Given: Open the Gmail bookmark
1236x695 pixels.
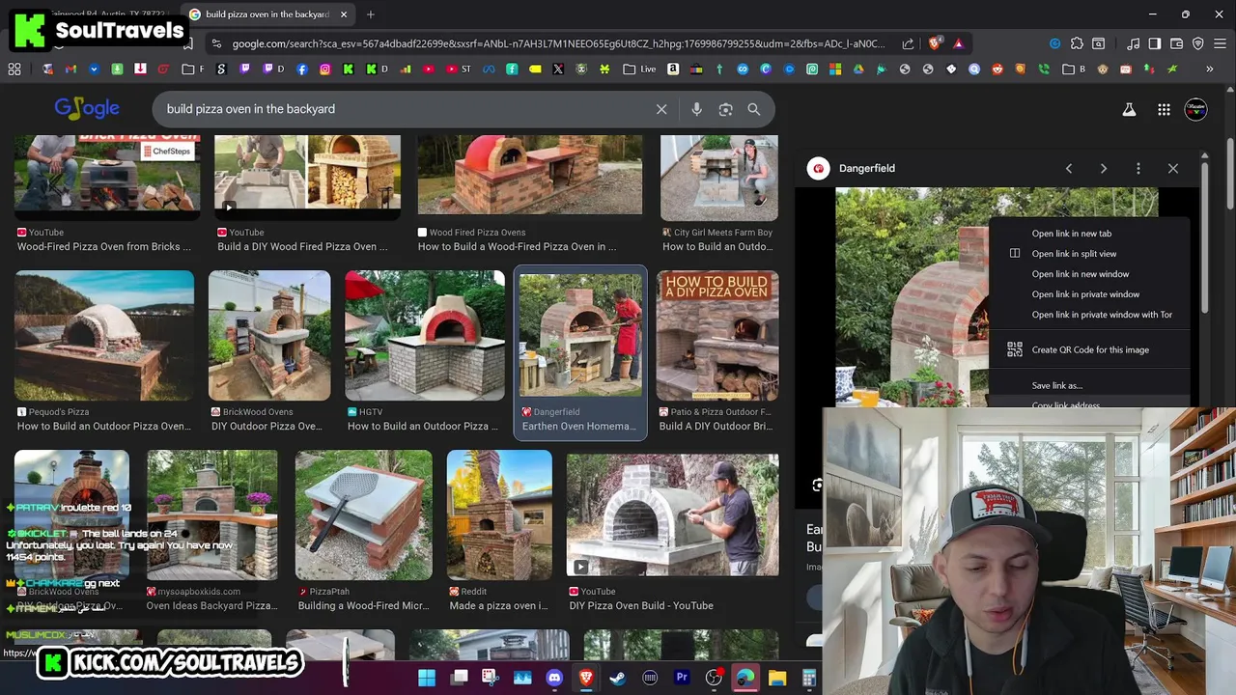Looking at the screenshot, I should coord(70,69).
